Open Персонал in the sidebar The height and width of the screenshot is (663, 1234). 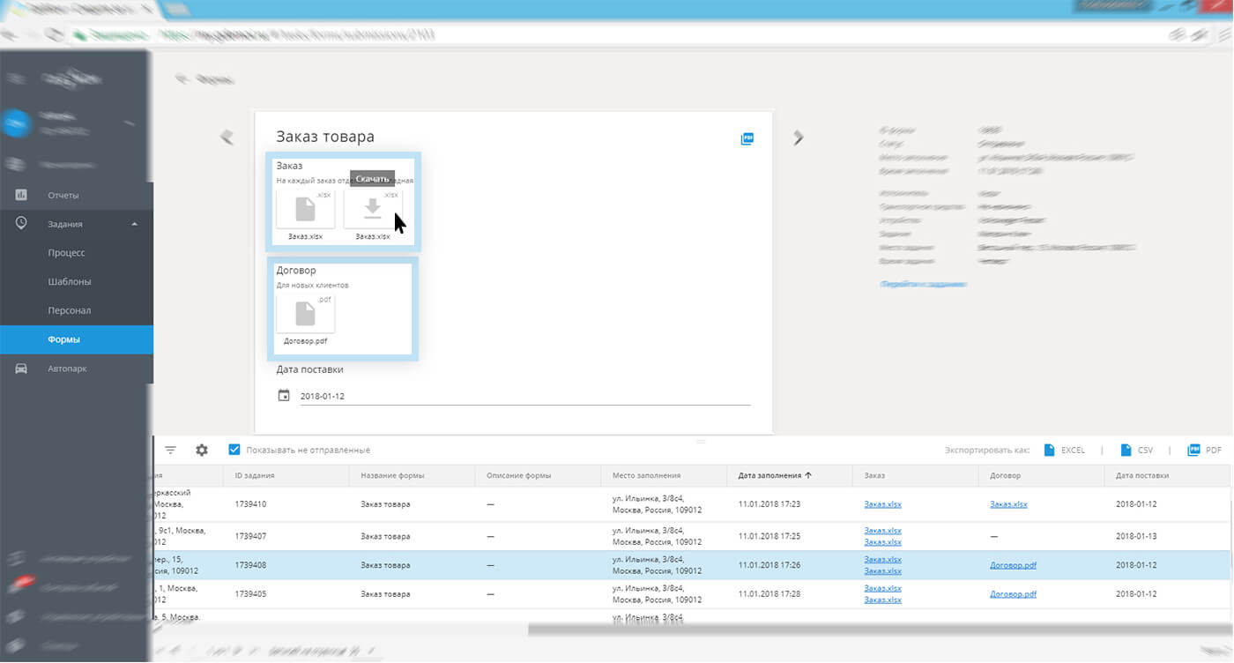coord(70,310)
